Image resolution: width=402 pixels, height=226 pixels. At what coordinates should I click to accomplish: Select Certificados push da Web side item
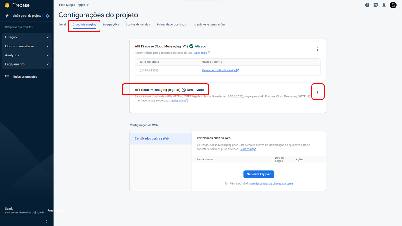[x=160, y=138]
